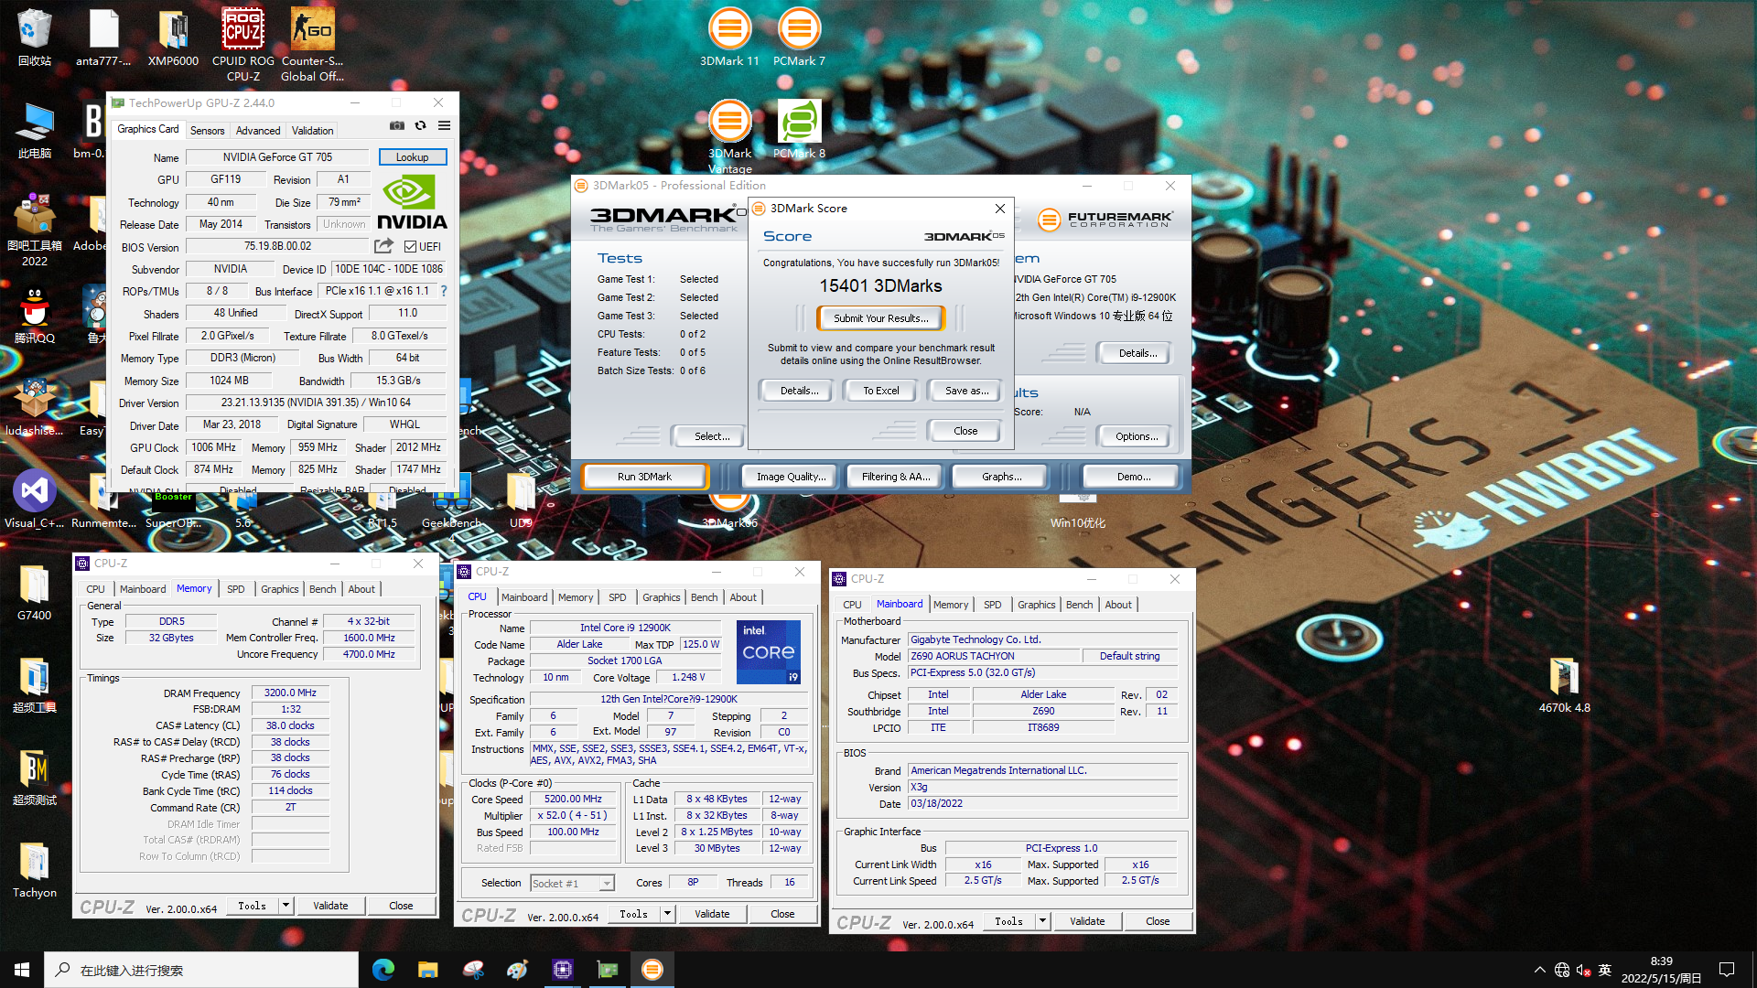Viewport: 1757px width, 988px height.
Task: Click Validate in CPU-Z CPU window
Action: [712, 914]
